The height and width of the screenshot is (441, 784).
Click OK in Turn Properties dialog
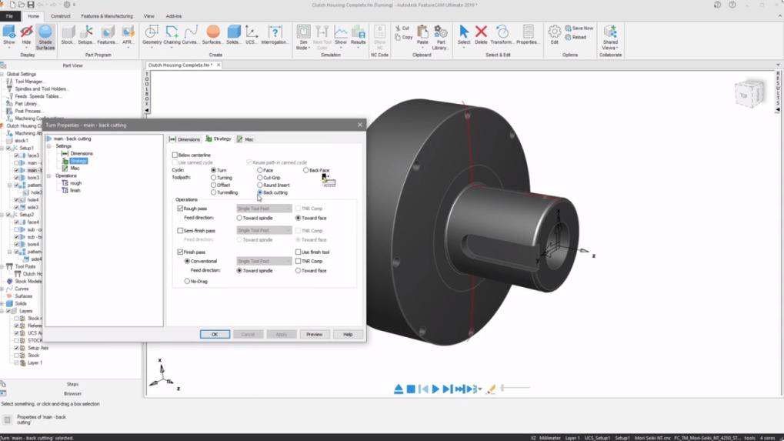coord(215,334)
